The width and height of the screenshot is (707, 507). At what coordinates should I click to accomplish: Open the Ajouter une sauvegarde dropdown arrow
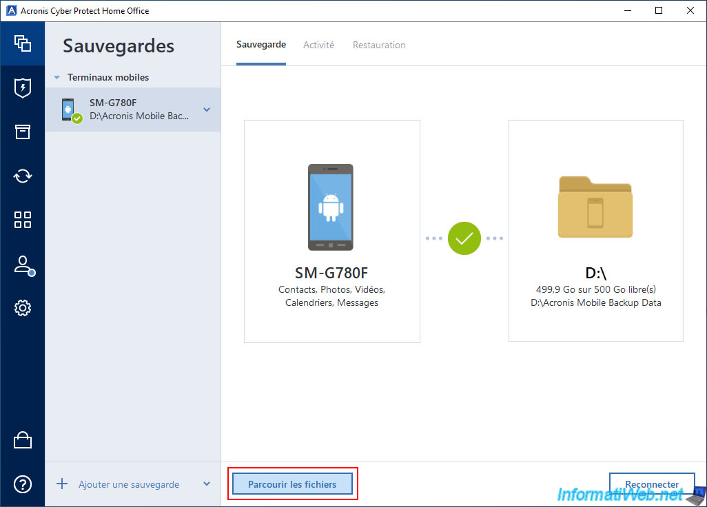[207, 484]
